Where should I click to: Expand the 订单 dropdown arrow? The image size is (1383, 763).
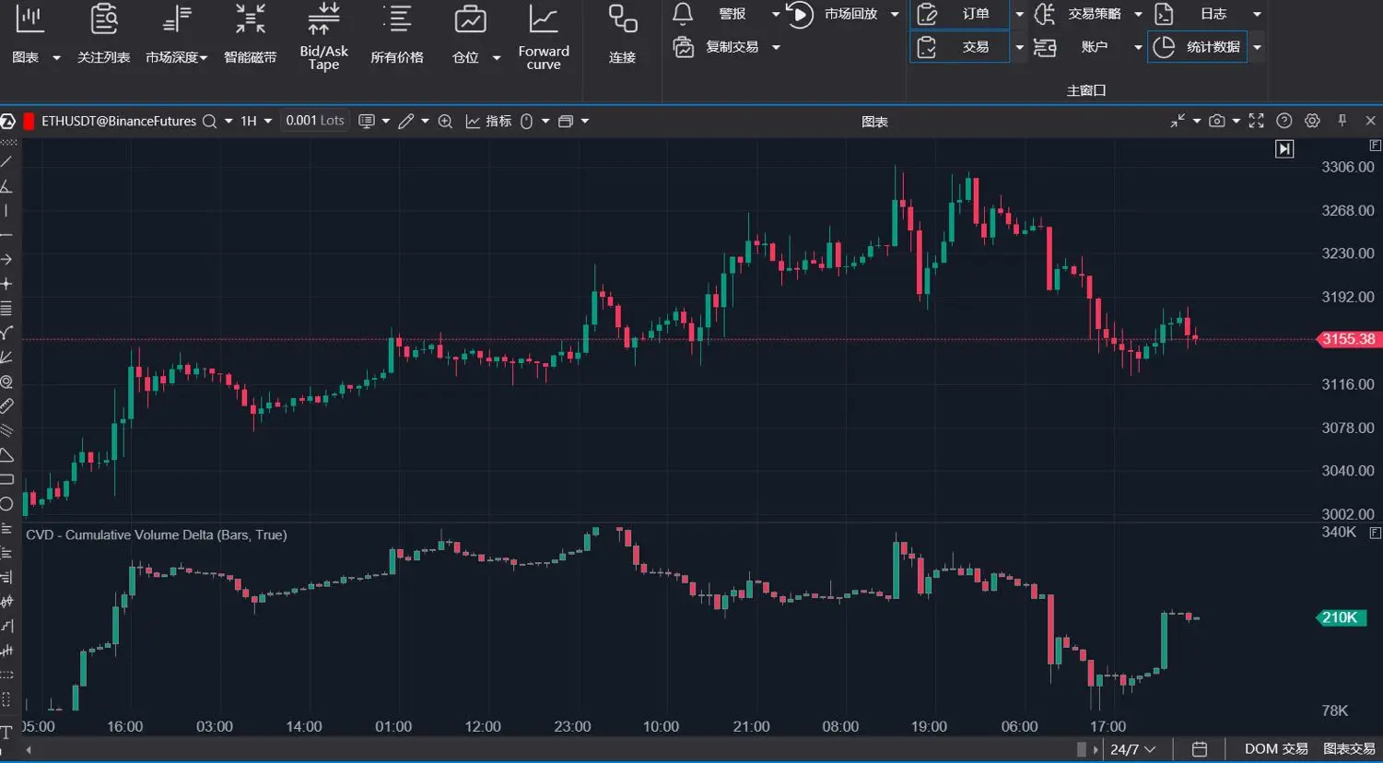click(1019, 14)
